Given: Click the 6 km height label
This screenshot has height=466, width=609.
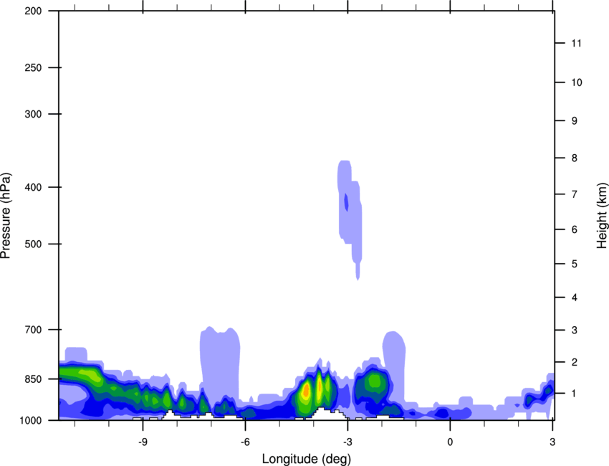Looking at the screenshot, I should click(575, 229).
